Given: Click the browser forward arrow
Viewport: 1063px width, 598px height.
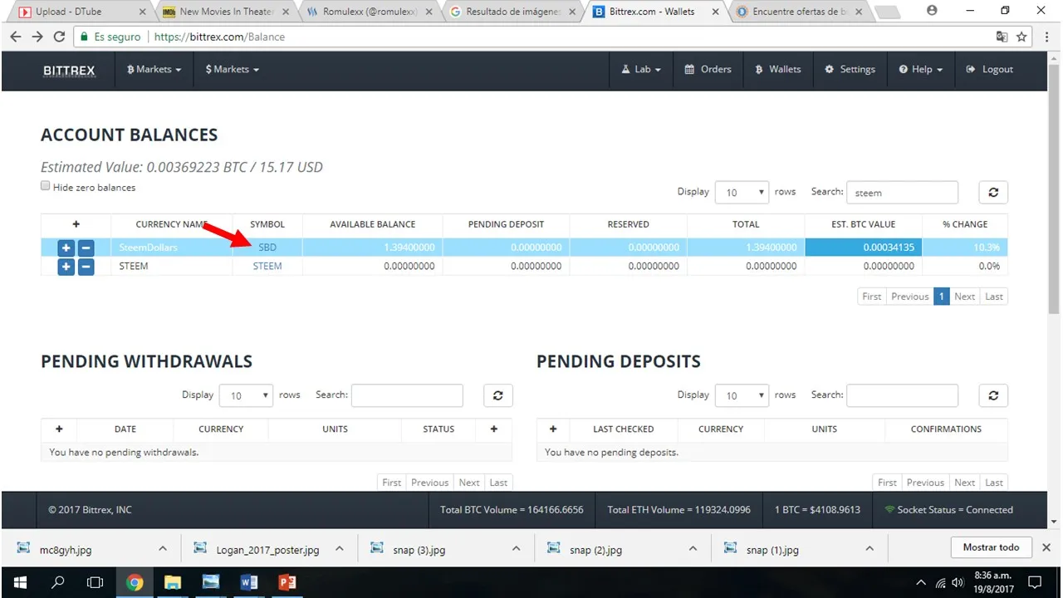Looking at the screenshot, I should [x=37, y=37].
